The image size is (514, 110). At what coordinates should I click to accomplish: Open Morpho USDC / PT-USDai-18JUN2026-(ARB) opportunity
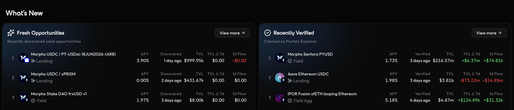tap(73, 54)
